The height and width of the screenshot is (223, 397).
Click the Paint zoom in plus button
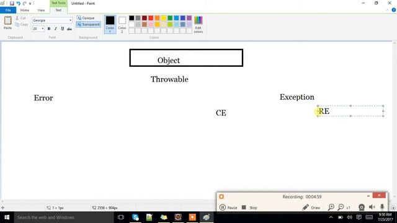393,208
